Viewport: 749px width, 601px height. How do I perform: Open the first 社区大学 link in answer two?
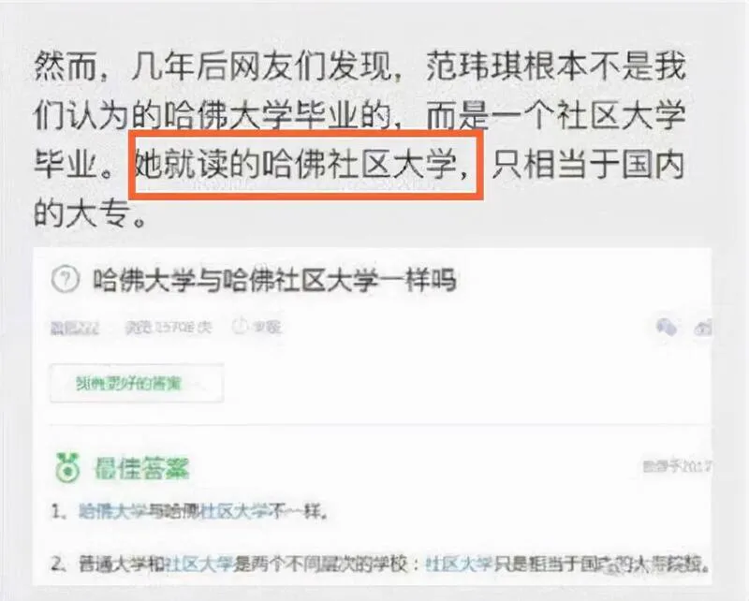[x=198, y=564]
